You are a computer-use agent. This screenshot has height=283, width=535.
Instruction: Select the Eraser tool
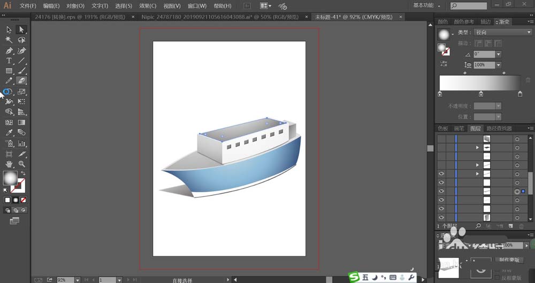[21, 81]
